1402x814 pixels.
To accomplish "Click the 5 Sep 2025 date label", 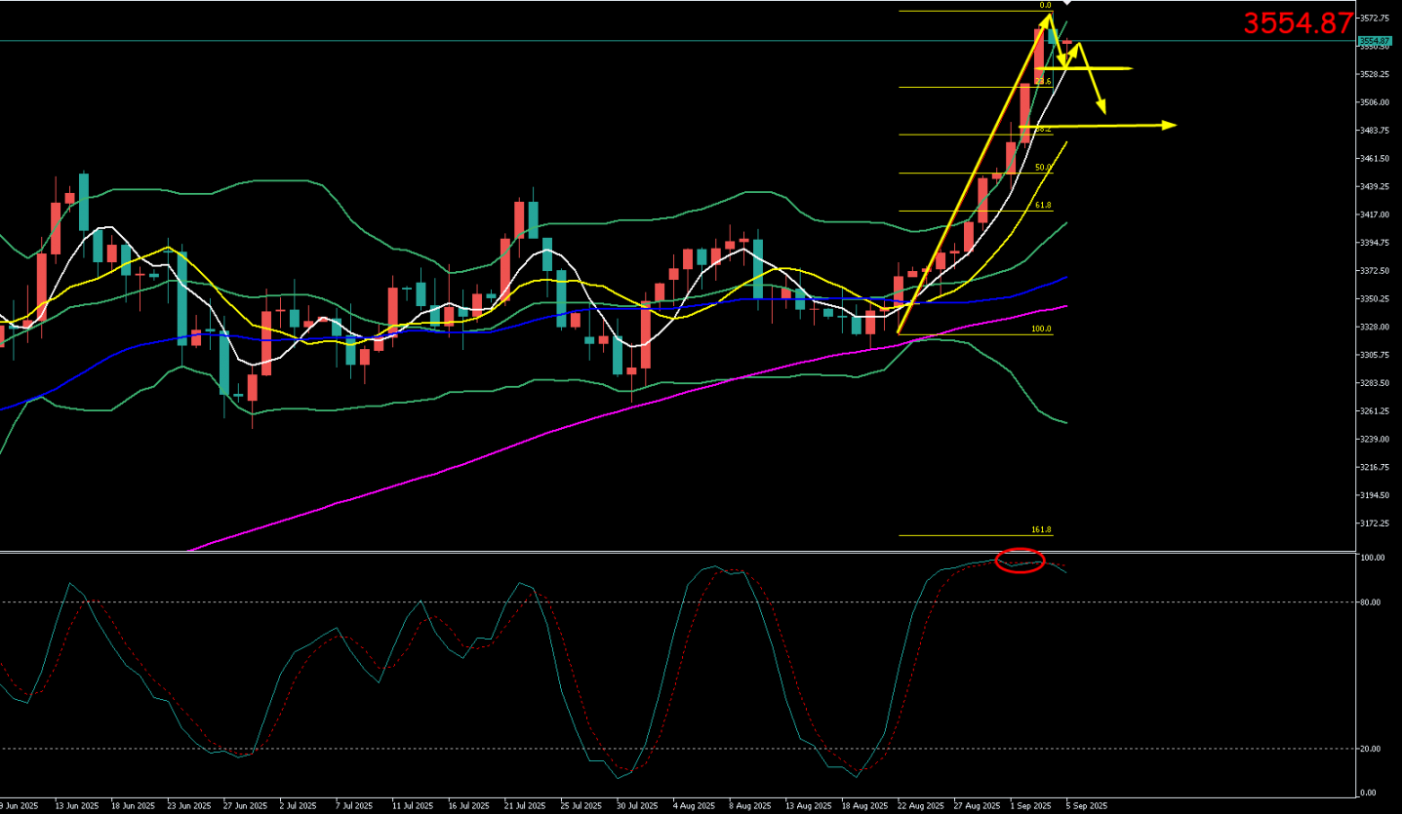I will pos(1086,806).
